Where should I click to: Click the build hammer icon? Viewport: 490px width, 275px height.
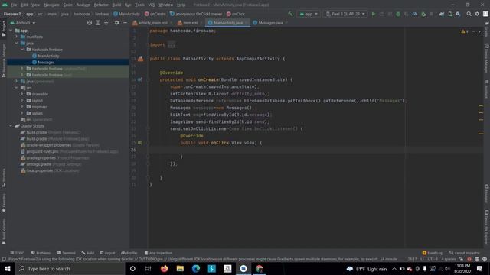click(290, 14)
